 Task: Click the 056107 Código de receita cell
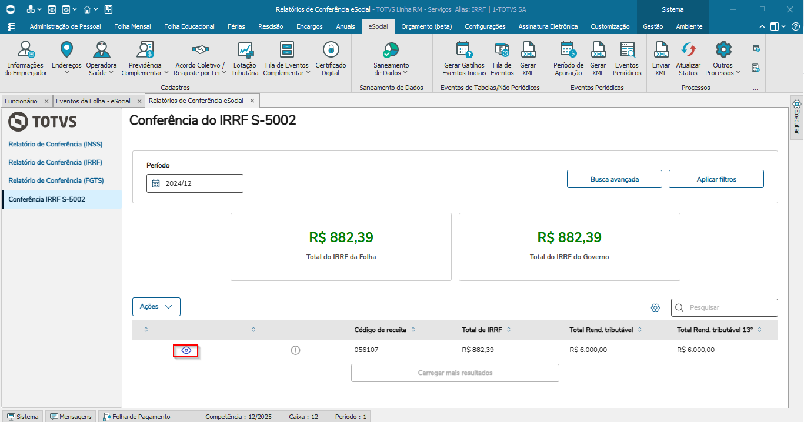[366, 350]
